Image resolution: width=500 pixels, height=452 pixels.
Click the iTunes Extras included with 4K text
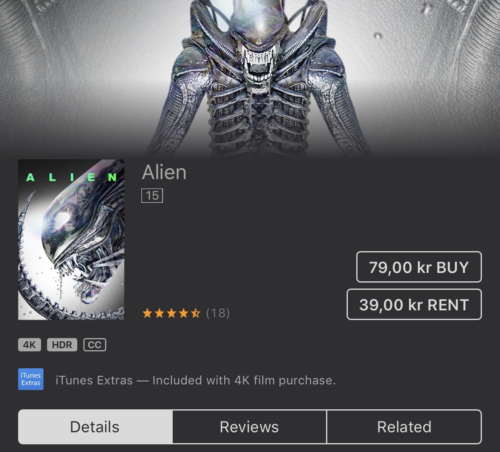[x=196, y=380]
